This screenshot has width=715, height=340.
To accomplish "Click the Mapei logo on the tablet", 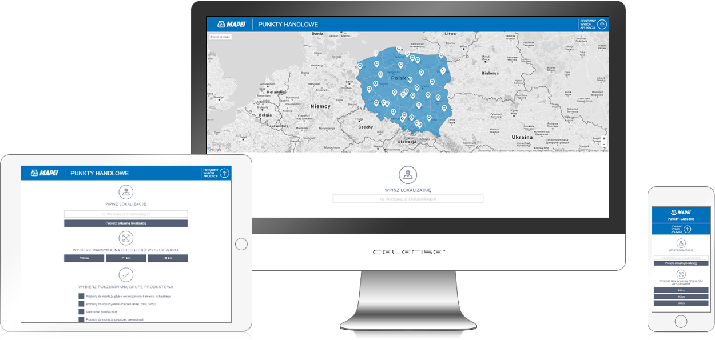I will point(45,173).
